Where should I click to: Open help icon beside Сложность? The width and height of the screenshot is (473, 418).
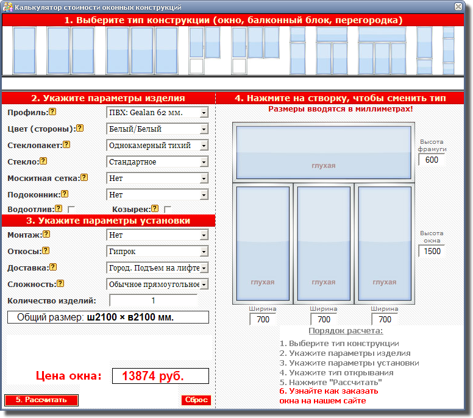point(60,283)
